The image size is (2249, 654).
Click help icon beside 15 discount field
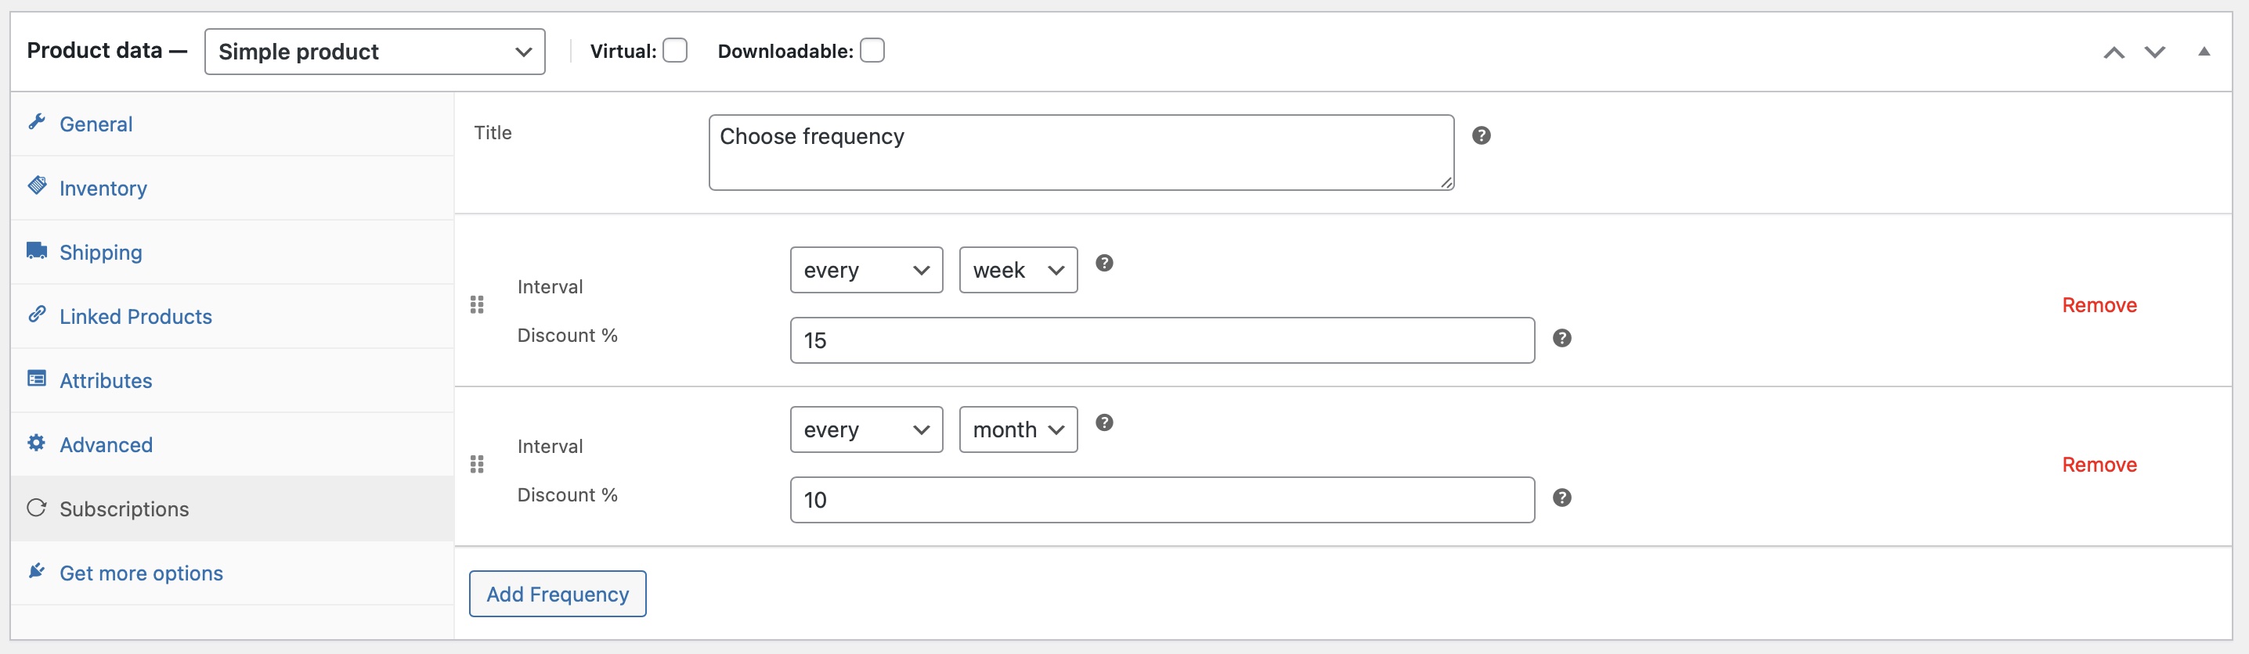[x=1562, y=338]
